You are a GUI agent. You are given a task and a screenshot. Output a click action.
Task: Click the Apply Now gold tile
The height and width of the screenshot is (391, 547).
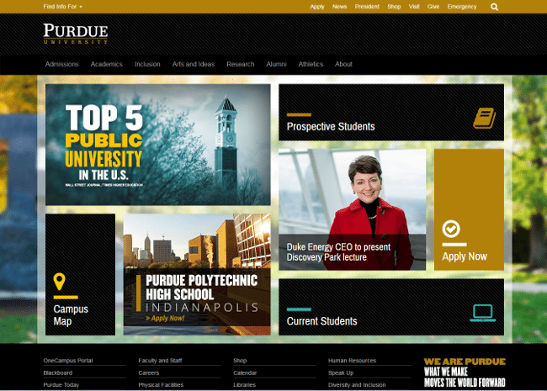coord(470,209)
